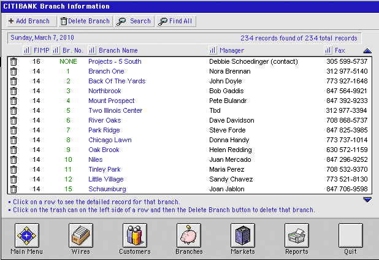Open the Main Menu compass icon
This screenshot has height=260, width=379.
26,235
